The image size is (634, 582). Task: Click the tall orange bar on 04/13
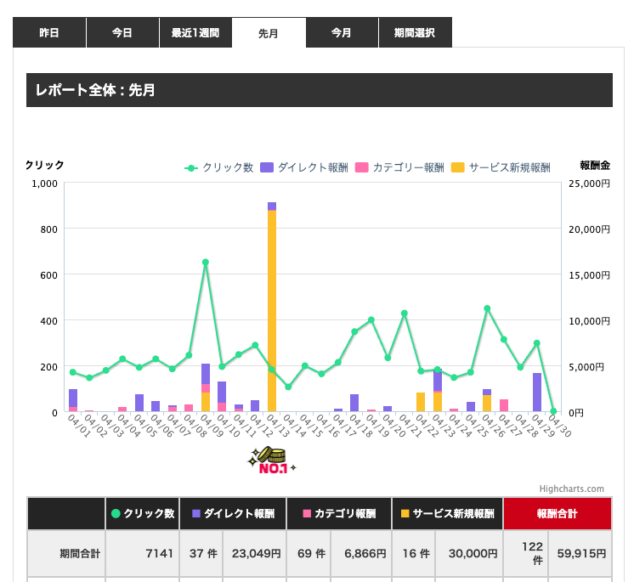pyautogui.click(x=272, y=310)
